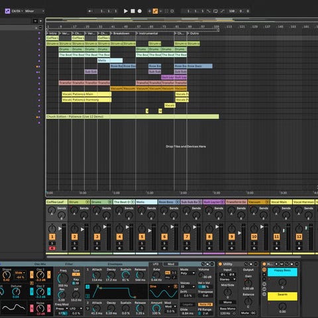Stop playback with the Stop button
The width and height of the screenshot is (318, 318).
point(132,11)
